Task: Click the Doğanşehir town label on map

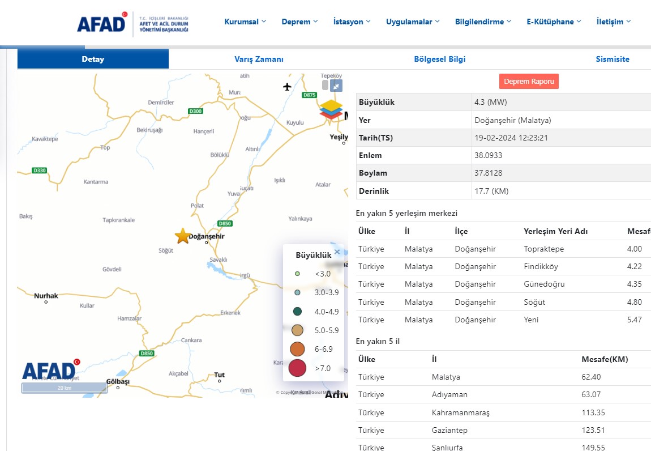Action: pos(207,236)
